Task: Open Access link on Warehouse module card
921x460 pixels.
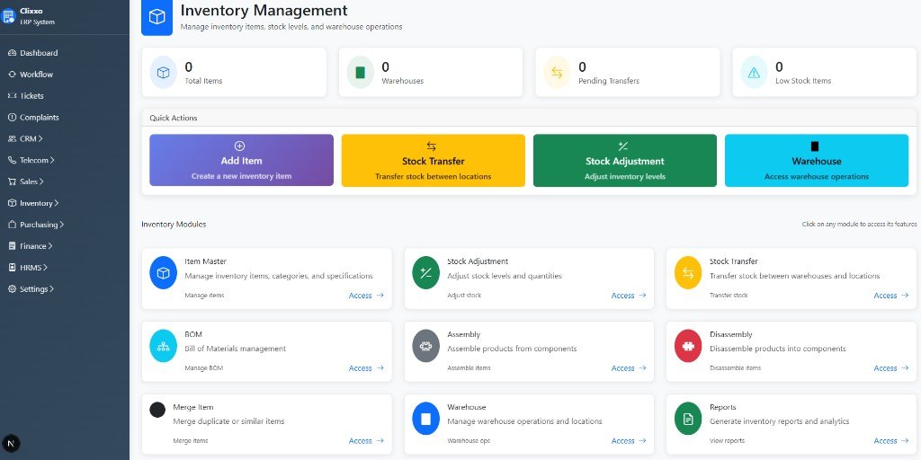Action: [629, 441]
